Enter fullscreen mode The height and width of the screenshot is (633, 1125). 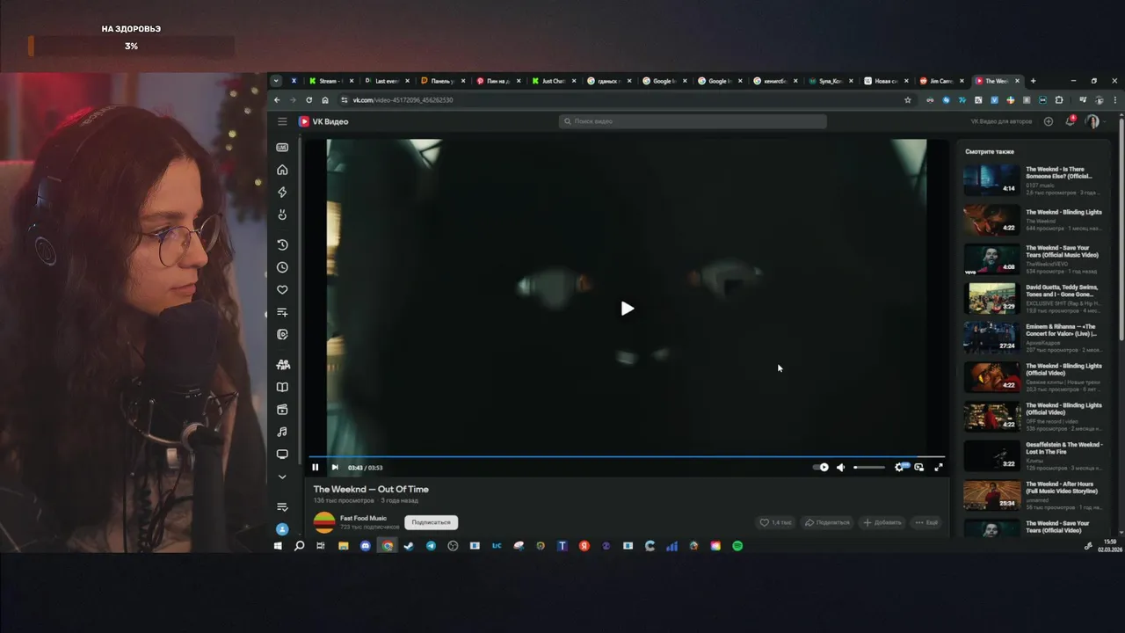tap(939, 468)
